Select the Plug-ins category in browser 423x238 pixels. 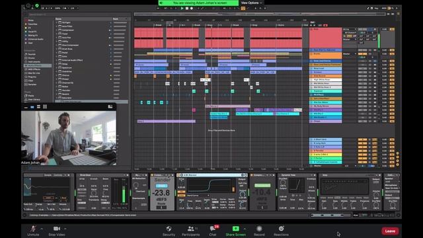[x=32, y=77]
